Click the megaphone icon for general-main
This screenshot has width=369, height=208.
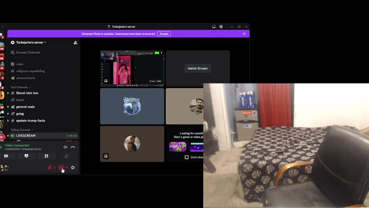point(13,107)
